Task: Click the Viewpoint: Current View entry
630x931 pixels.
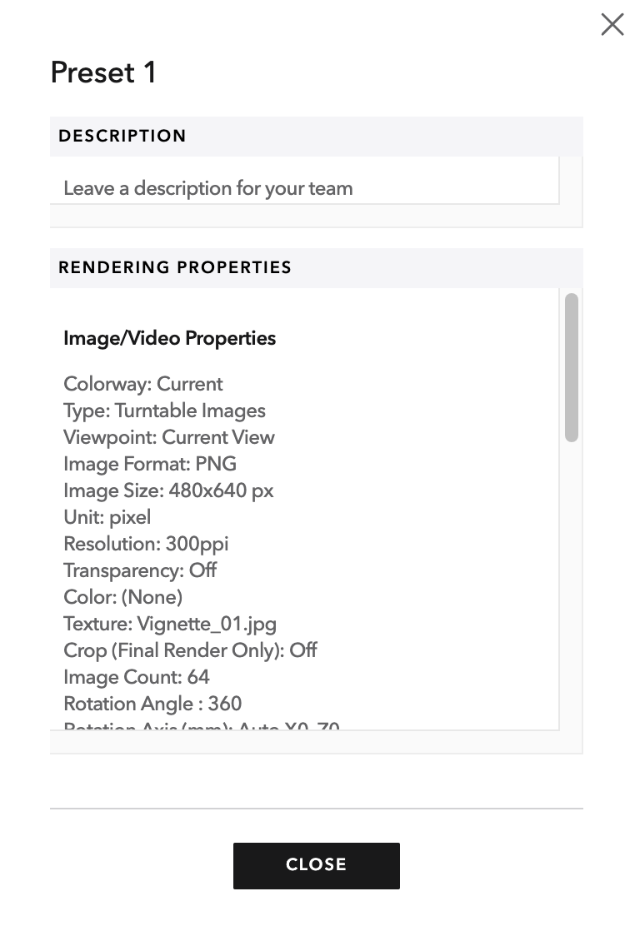Action: click(169, 437)
